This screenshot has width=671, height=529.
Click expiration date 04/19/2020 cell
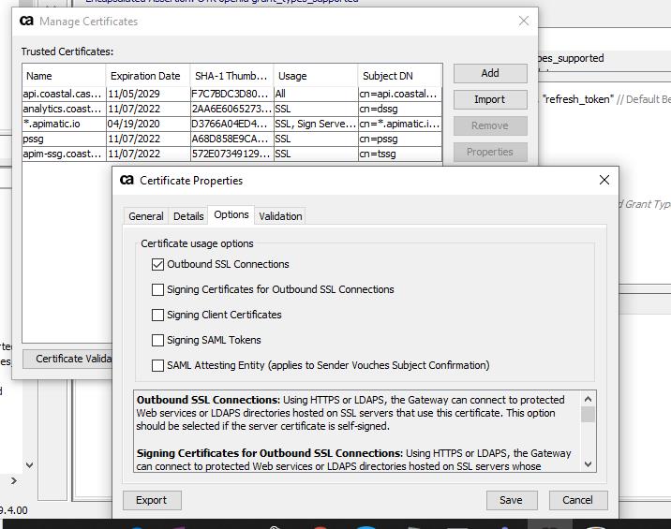(x=148, y=124)
